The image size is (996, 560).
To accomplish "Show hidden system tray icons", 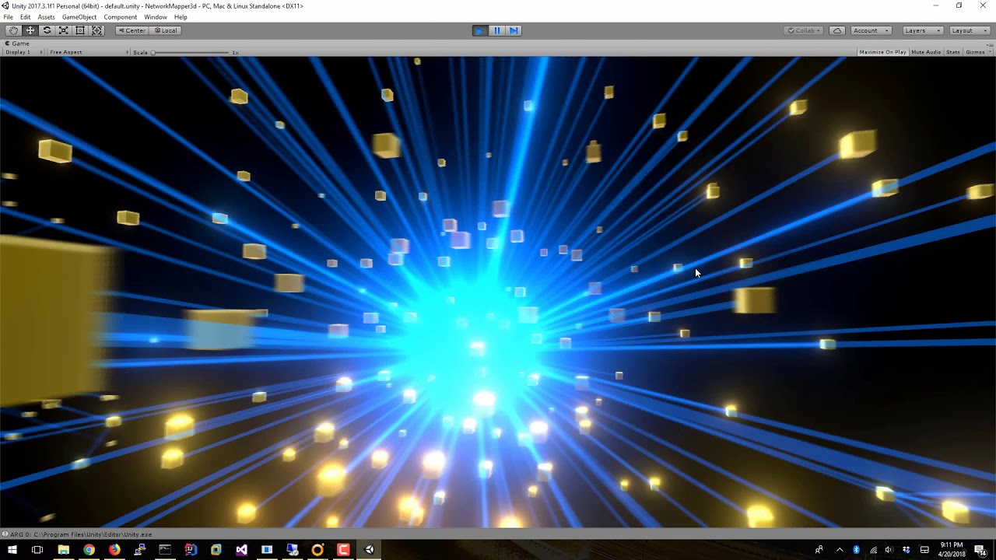I will (840, 550).
